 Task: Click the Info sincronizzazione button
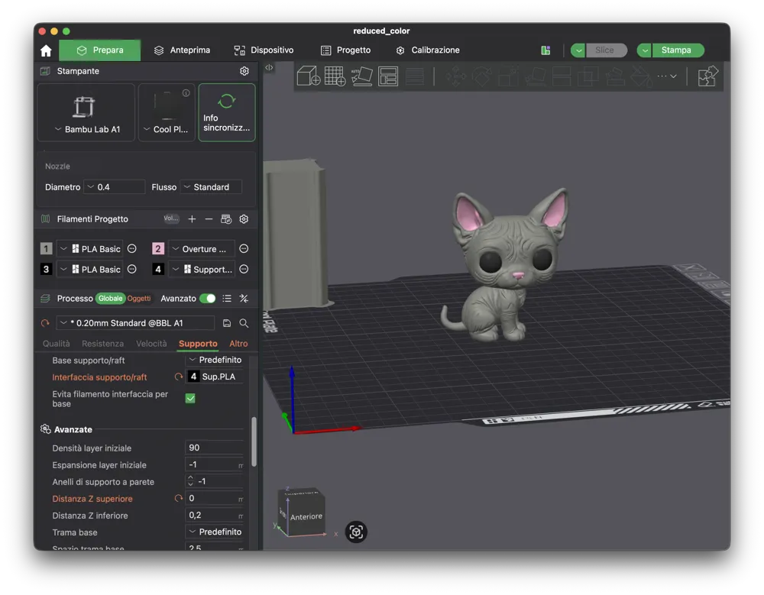(227, 112)
